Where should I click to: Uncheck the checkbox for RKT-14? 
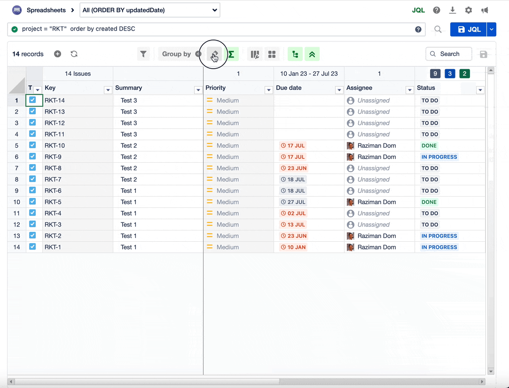coord(32,100)
